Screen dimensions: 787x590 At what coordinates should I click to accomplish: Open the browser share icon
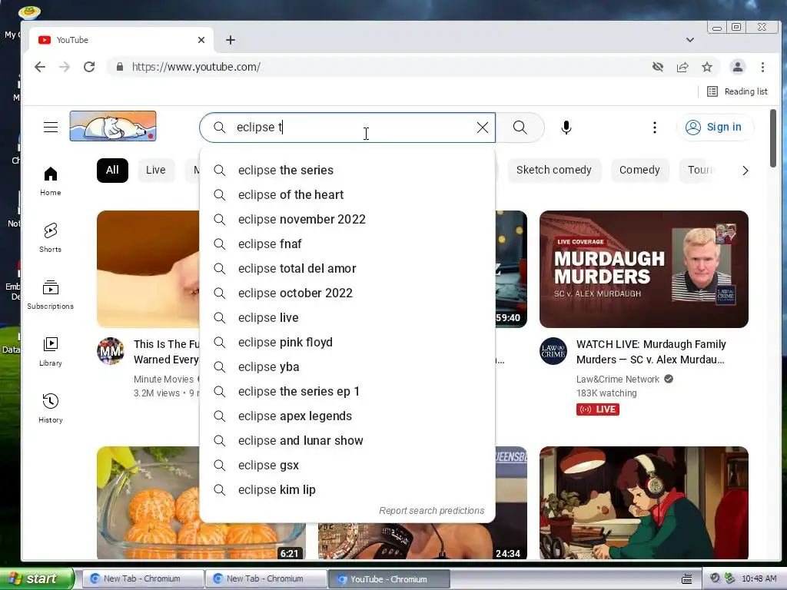(682, 67)
